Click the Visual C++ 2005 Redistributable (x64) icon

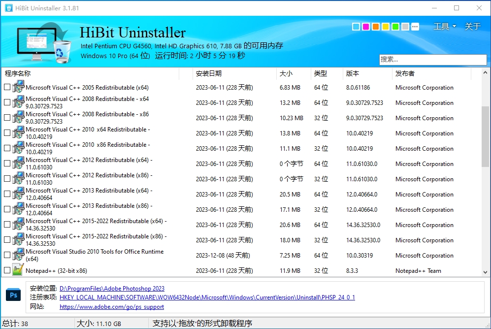pyautogui.click(x=18, y=87)
